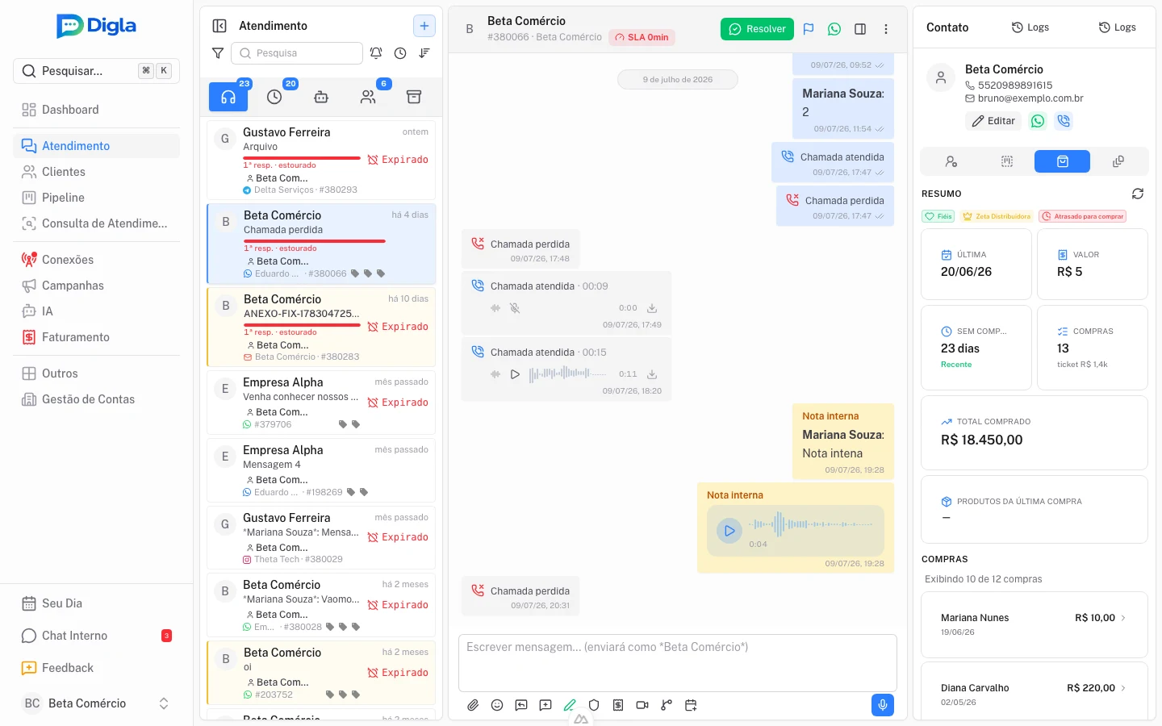Switch to the bot conversations tab
The image size is (1162, 726).
321,97
